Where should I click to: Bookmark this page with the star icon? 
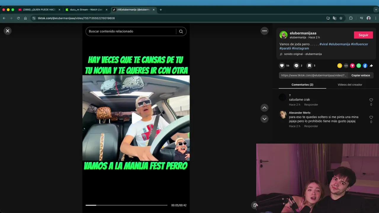point(341,18)
